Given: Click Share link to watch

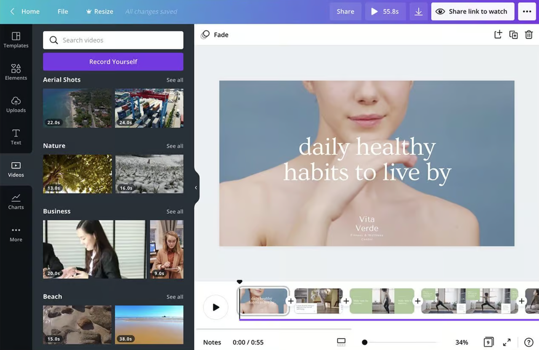Looking at the screenshot, I should (x=472, y=11).
